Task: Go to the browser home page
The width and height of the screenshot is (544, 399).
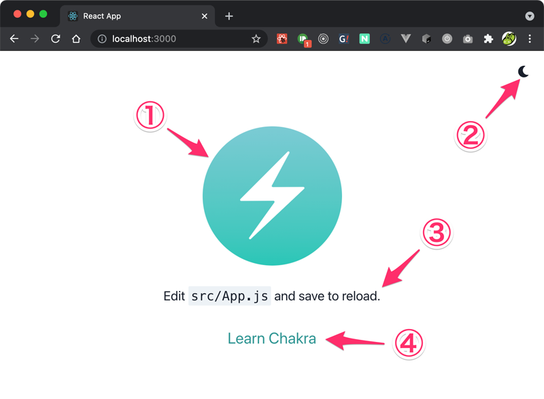Action: pyautogui.click(x=76, y=39)
